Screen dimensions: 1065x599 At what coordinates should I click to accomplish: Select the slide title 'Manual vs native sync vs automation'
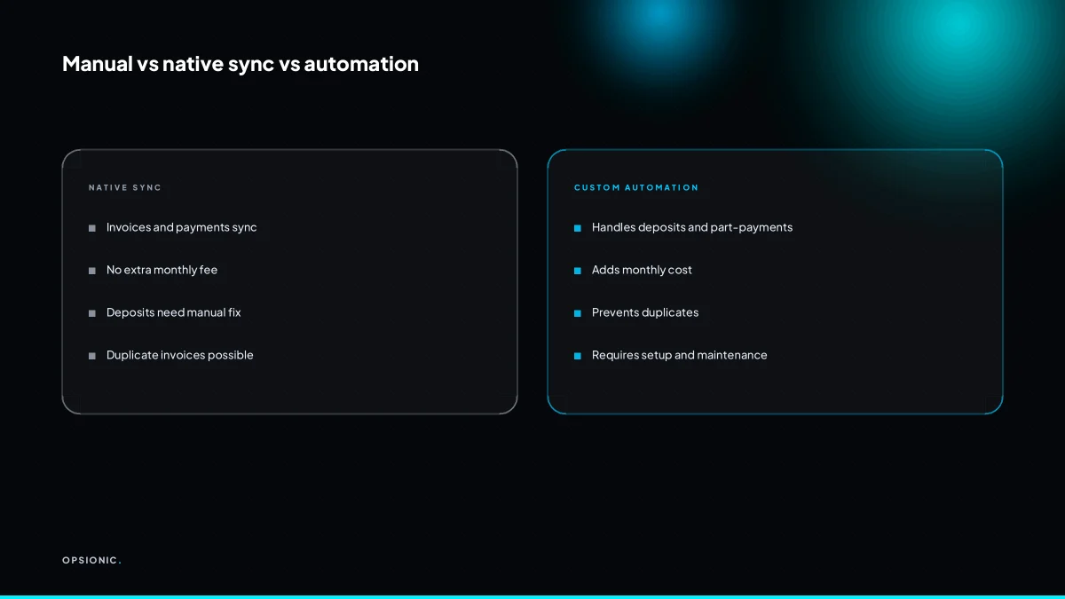[x=241, y=64]
